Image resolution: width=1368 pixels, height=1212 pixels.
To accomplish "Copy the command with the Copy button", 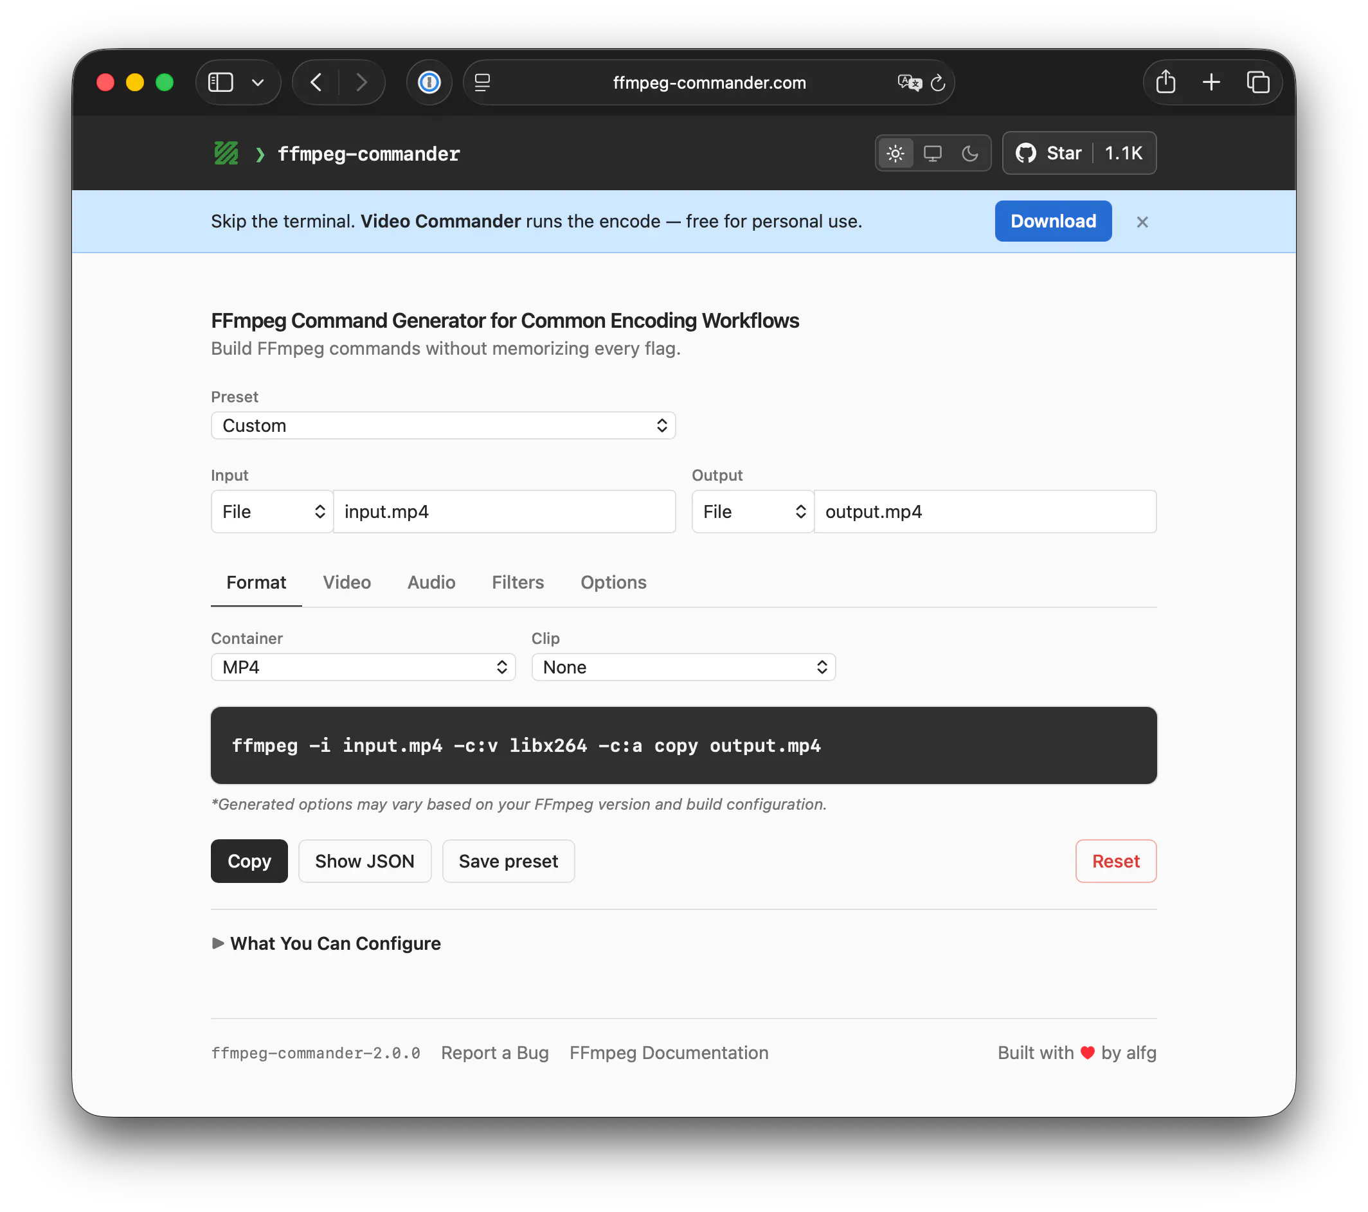I will pyautogui.click(x=249, y=861).
